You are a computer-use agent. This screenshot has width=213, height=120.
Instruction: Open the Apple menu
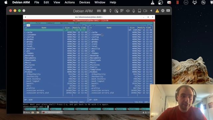pos(6,2)
